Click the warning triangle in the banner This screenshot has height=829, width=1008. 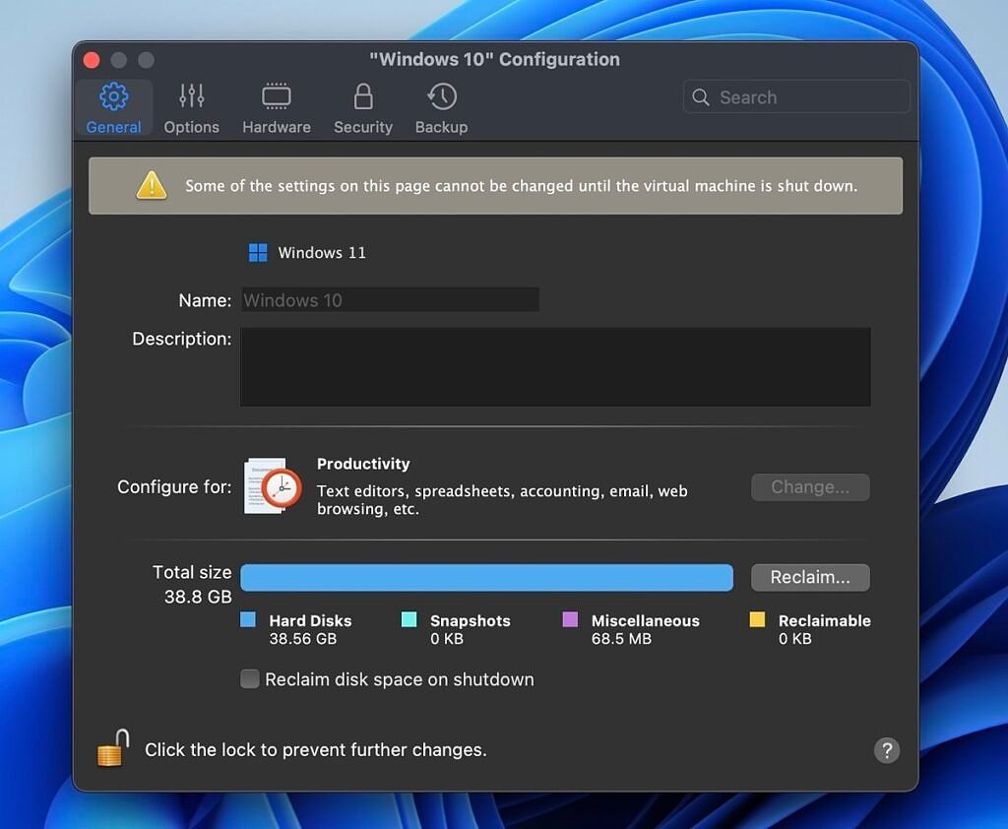click(x=151, y=185)
